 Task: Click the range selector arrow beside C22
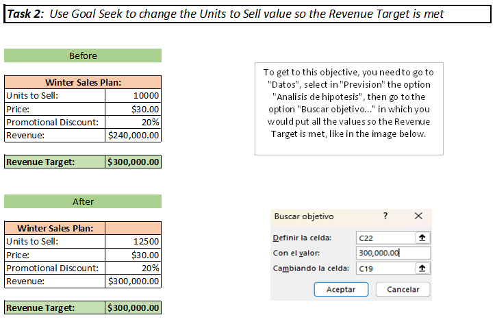(x=422, y=238)
